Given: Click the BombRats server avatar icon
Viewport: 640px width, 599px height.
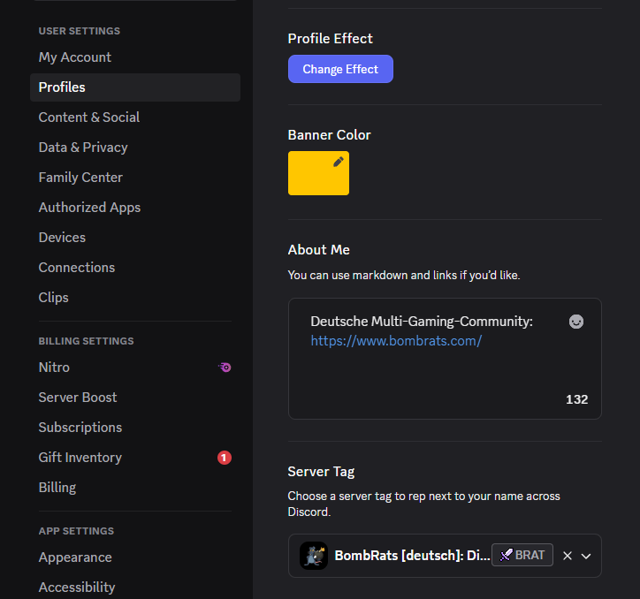Looking at the screenshot, I should pyautogui.click(x=314, y=556).
